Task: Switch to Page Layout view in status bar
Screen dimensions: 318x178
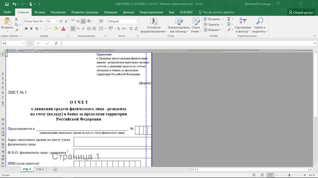Action: click(262, 175)
